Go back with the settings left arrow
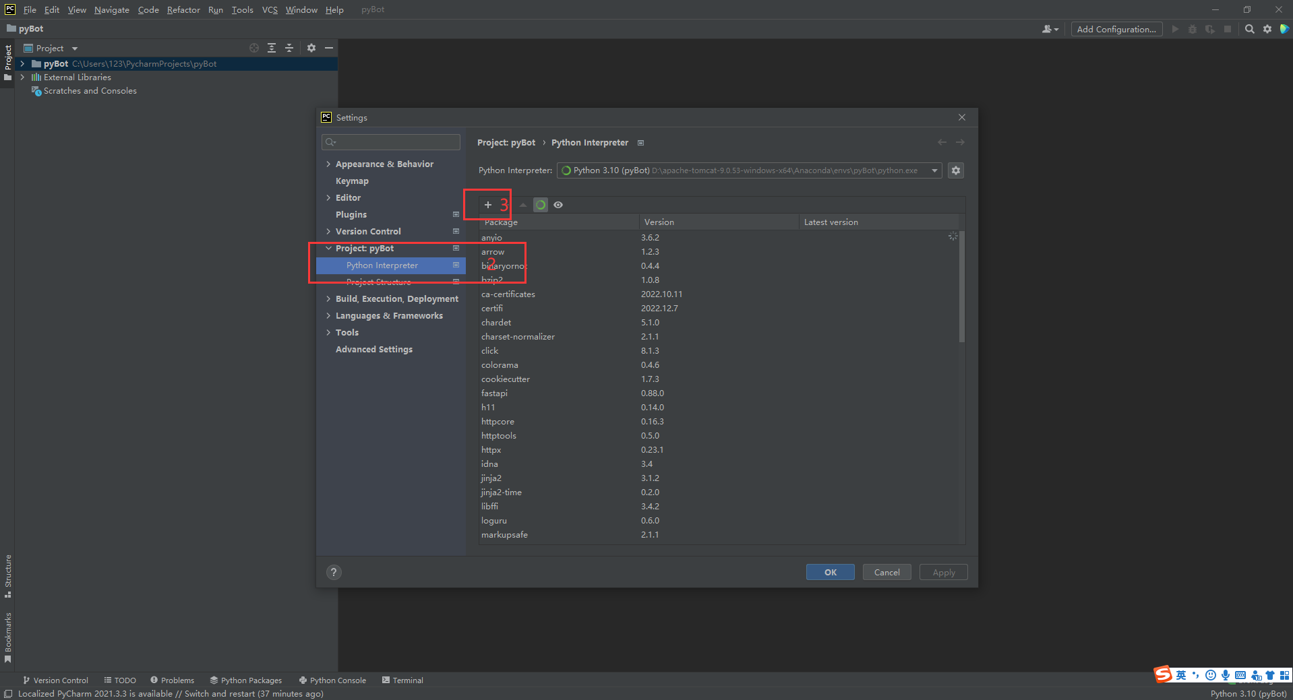Screen dimensions: 1293x700 942,142
